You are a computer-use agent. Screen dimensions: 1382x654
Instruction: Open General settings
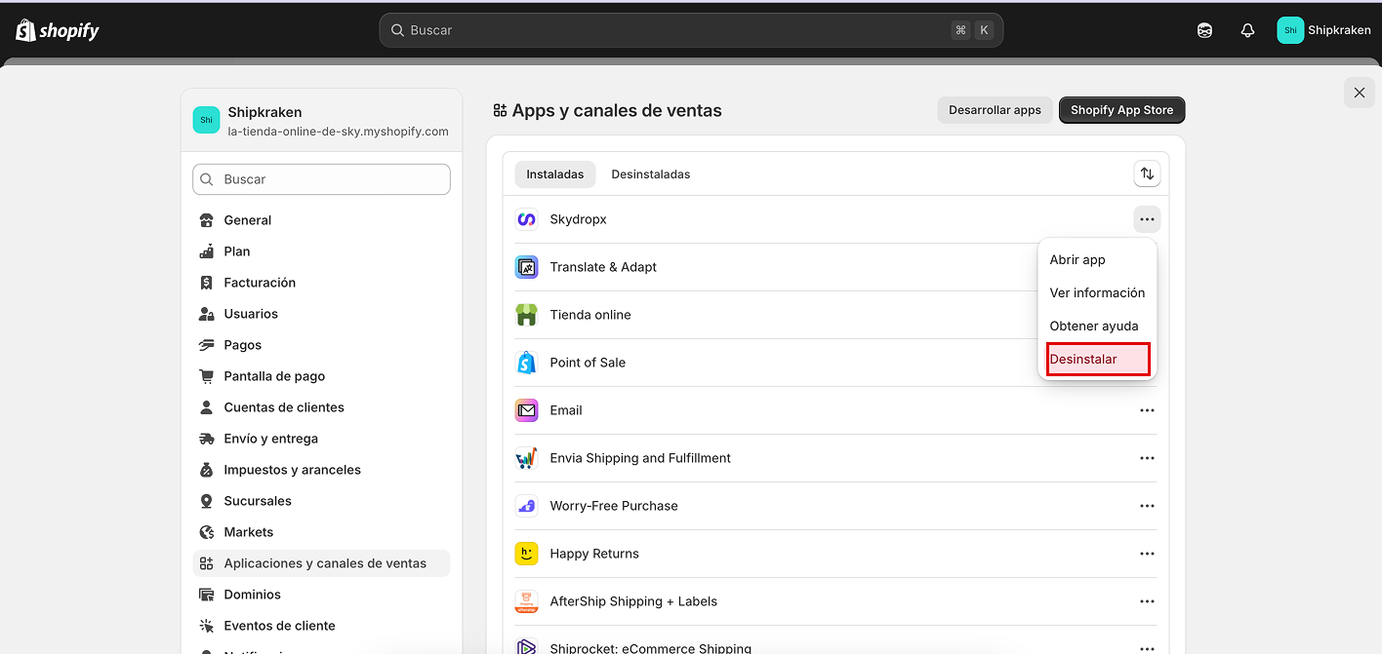coord(321,220)
